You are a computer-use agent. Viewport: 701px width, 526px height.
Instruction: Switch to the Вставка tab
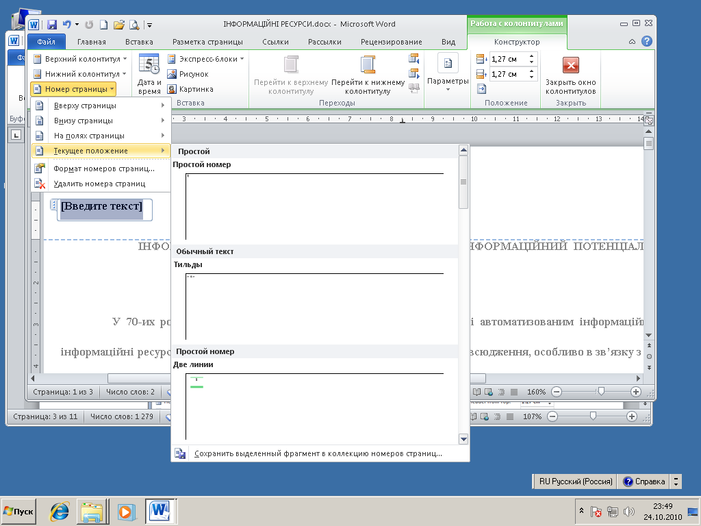pyautogui.click(x=139, y=42)
